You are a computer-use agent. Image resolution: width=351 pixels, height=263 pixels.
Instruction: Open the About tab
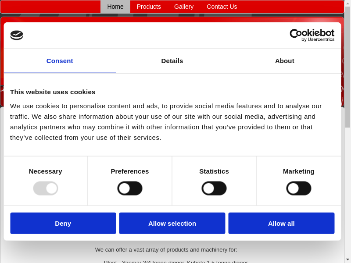click(284, 61)
